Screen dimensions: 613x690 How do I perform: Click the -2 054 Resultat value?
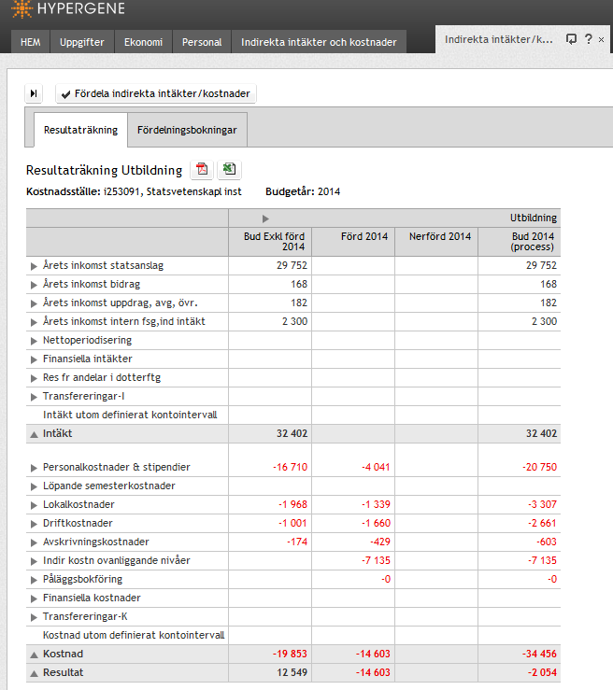542,672
